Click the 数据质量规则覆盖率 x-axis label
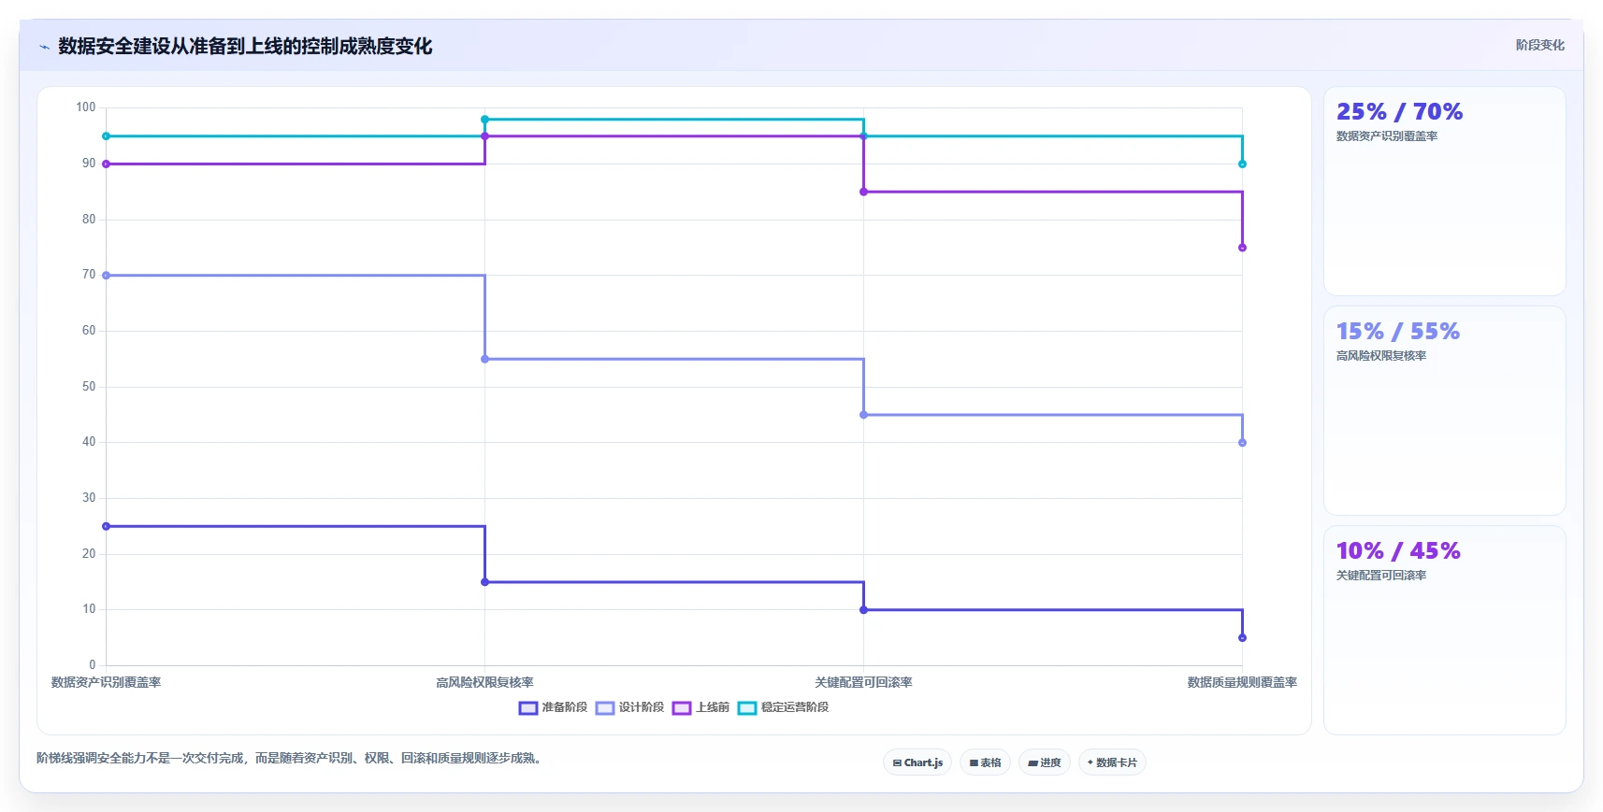The height and width of the screenshot is (812, 1603). (x=1242, y=683)
